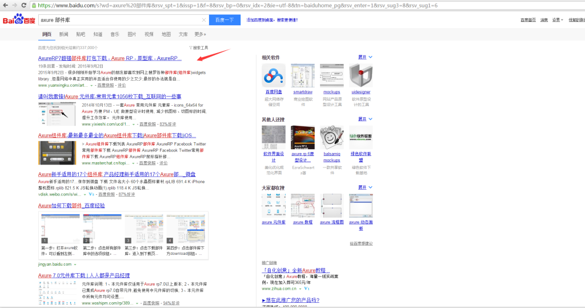This screenshot has width=585, height=308.
Task: Click the 软件界面设计 thumbnail image
Action: coord(274,137)
